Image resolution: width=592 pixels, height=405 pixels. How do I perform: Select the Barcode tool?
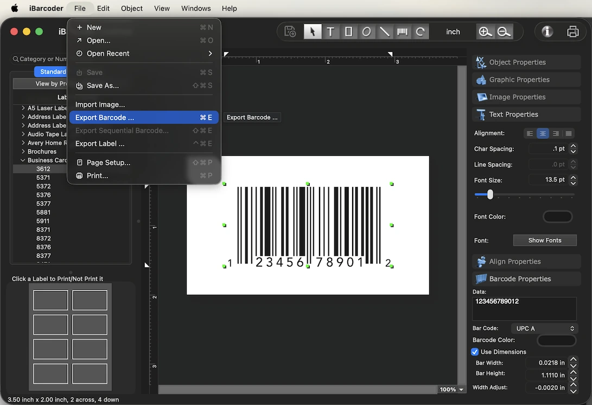[402, 31]
